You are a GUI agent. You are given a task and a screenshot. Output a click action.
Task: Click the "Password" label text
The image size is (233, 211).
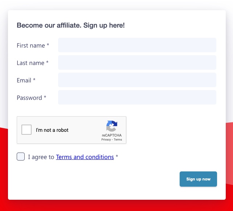coord(29,98)
